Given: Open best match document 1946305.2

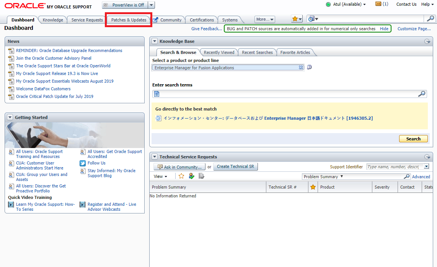Looking at the screenshot, I should pyautogui.click(x=268, y=118).
